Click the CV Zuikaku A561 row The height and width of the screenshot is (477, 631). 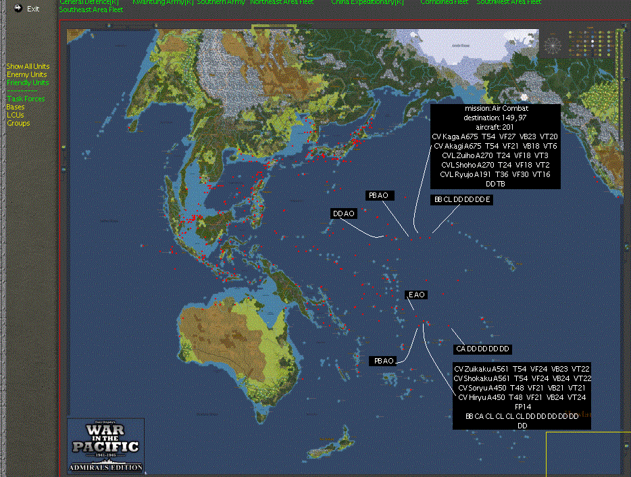coord(522,369)
